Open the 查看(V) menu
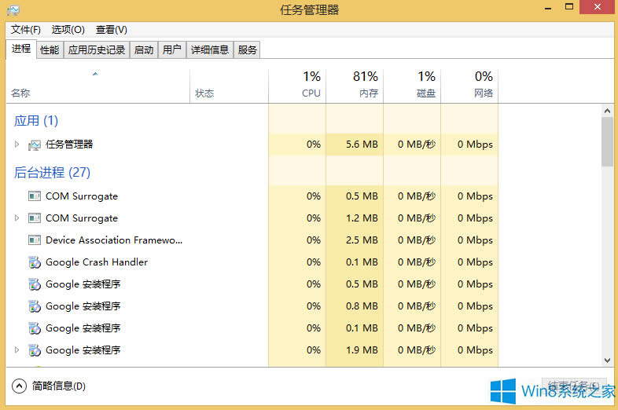The height and width of the screenshot is (410, 618). [x=111, y=30]
